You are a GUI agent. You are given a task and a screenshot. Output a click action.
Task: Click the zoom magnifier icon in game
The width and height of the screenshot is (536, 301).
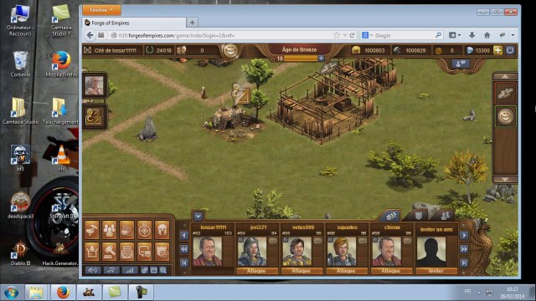coord(163,270)
